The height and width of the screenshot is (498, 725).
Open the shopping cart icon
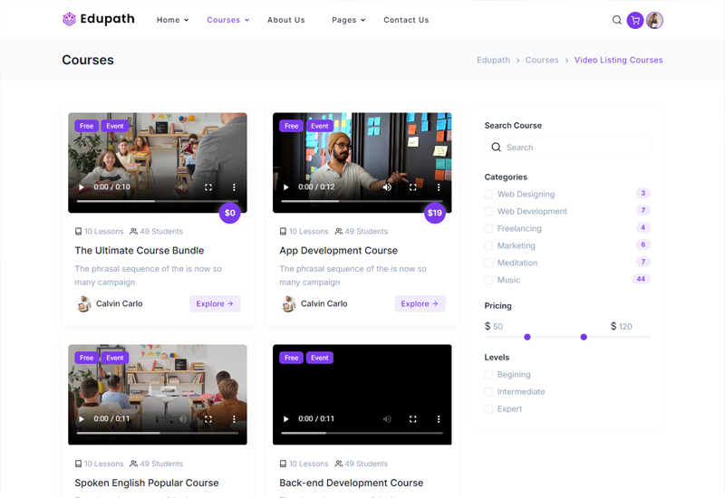tap(635, 20)
